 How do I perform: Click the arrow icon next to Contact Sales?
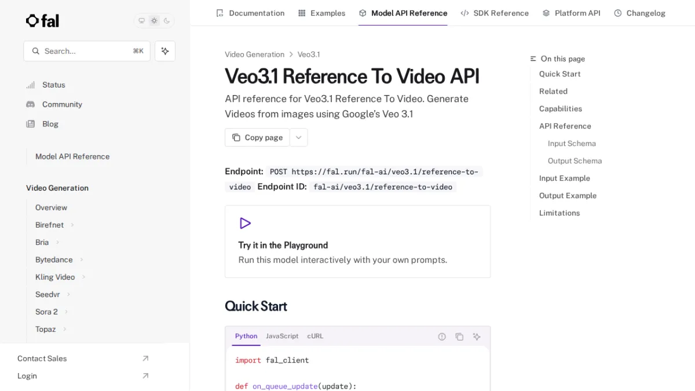145,359
